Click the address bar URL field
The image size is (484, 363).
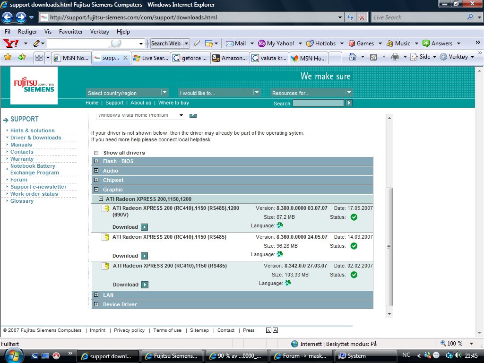tap(191, 17)
